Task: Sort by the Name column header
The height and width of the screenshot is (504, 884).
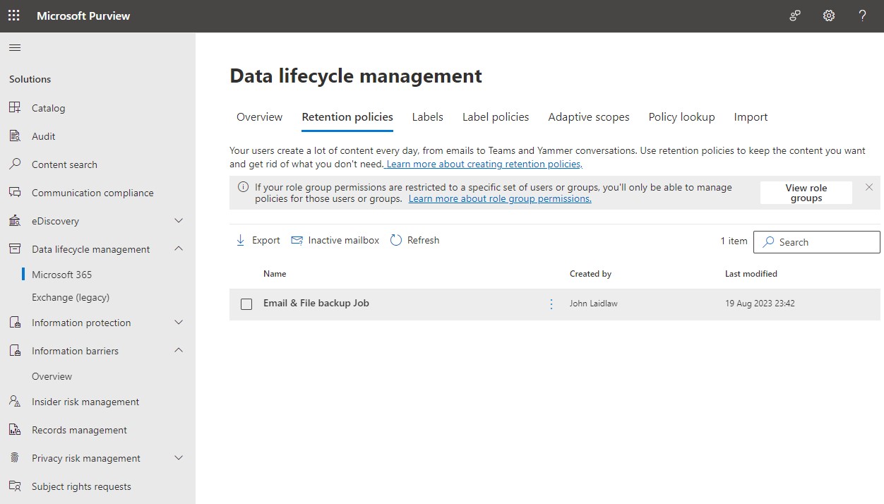Action: [x=275, y=273]
